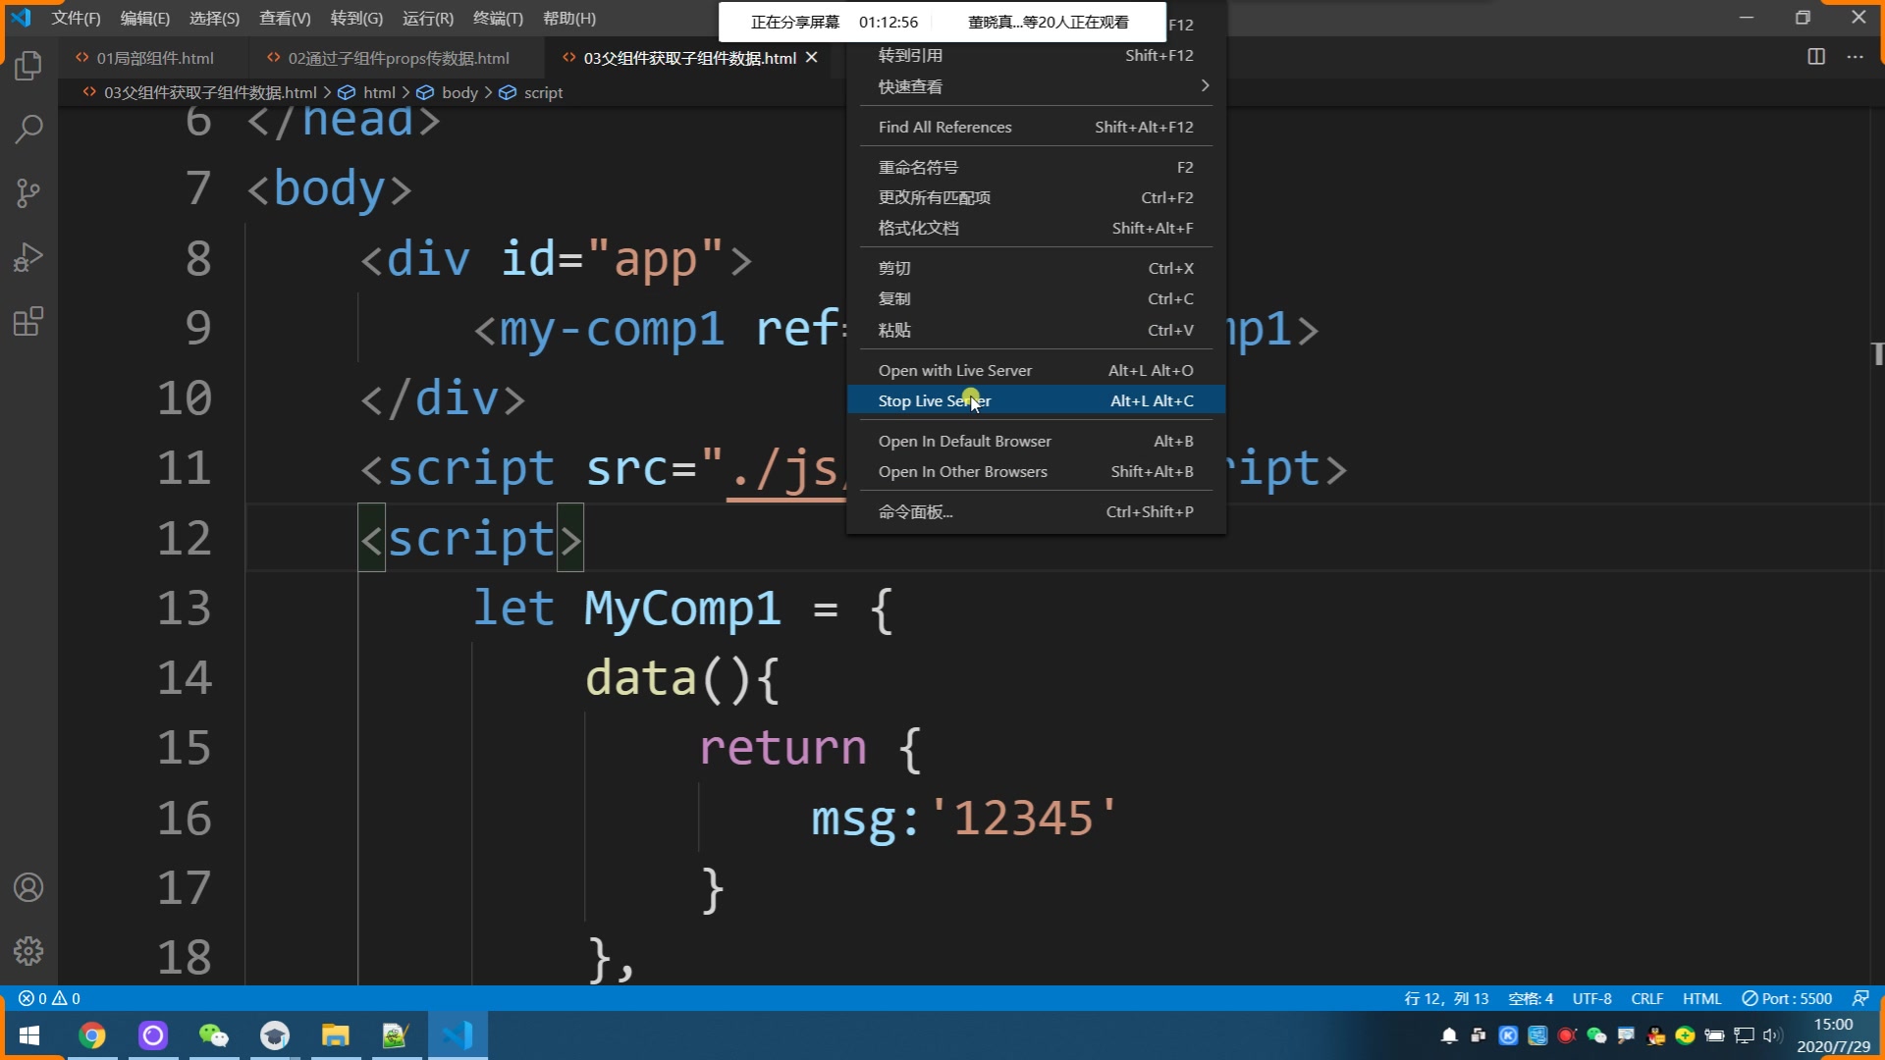The width and height of the screenshot is (1885, 1060).
Task: Click the body breadcrumb segment
Action: click(458, 92)
